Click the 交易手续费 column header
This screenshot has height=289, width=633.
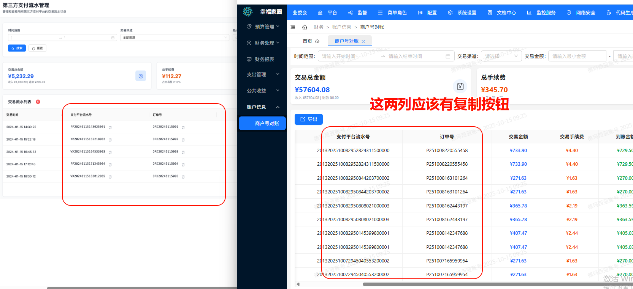(572, 137)
